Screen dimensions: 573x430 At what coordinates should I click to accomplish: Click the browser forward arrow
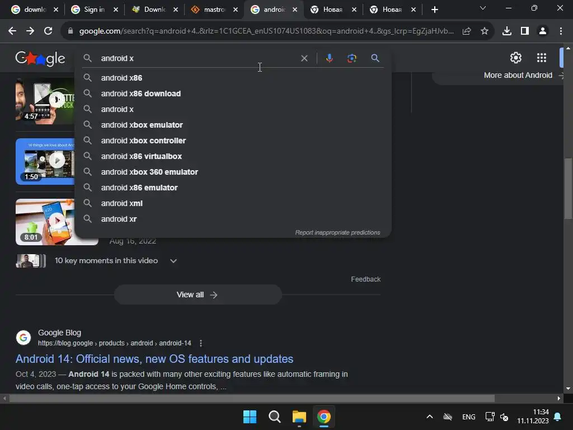click(x=30, y=31)
